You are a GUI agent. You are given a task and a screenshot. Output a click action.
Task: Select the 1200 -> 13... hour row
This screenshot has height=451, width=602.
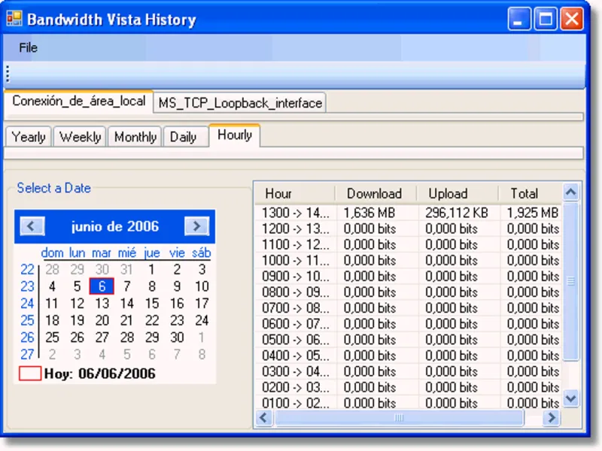[x=408, y=229]
